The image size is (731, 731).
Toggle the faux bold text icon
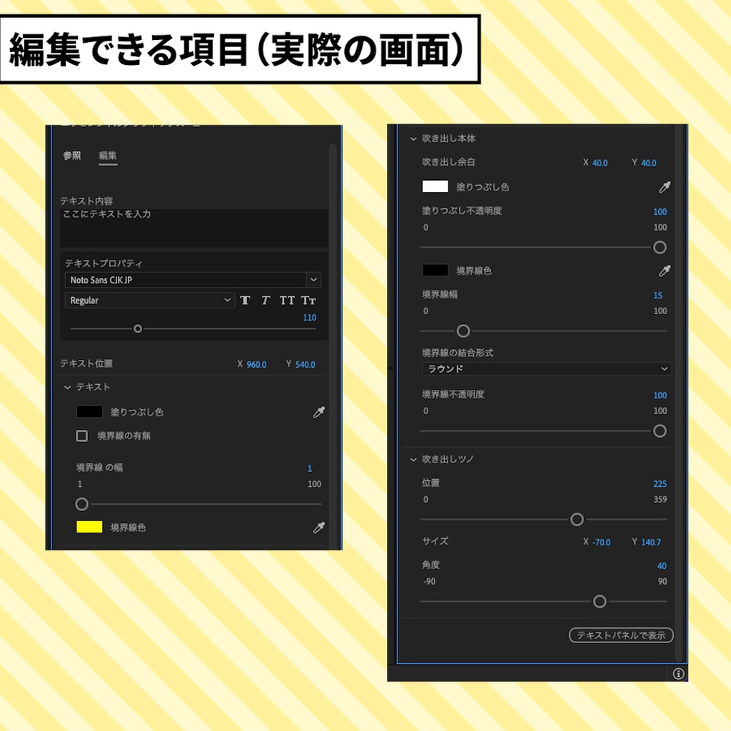point(246,301)
